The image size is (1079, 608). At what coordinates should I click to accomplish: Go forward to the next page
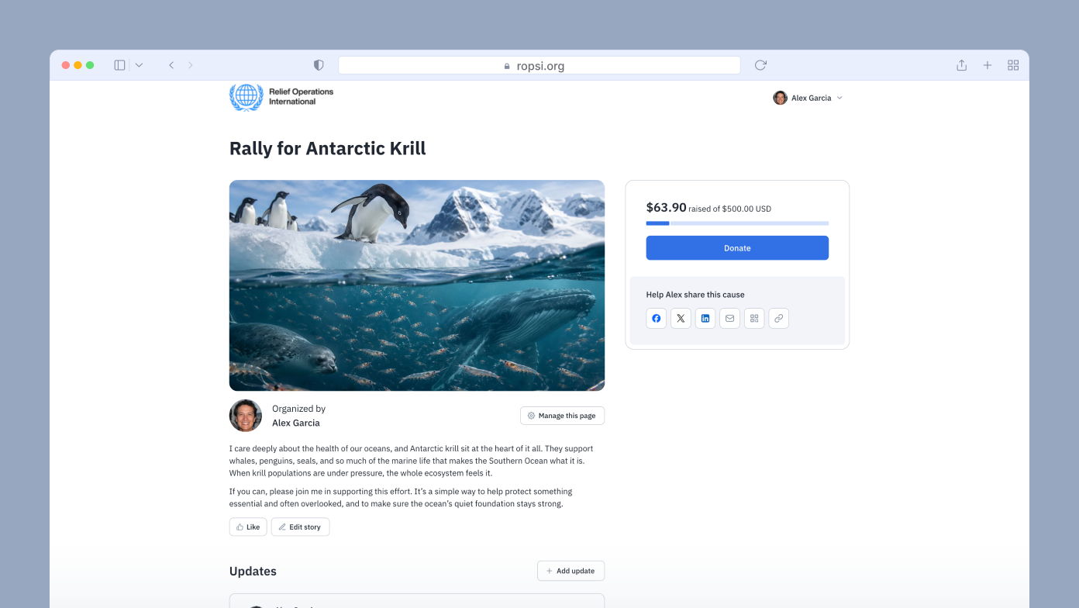pyautogui.click(x=191, y=65)
